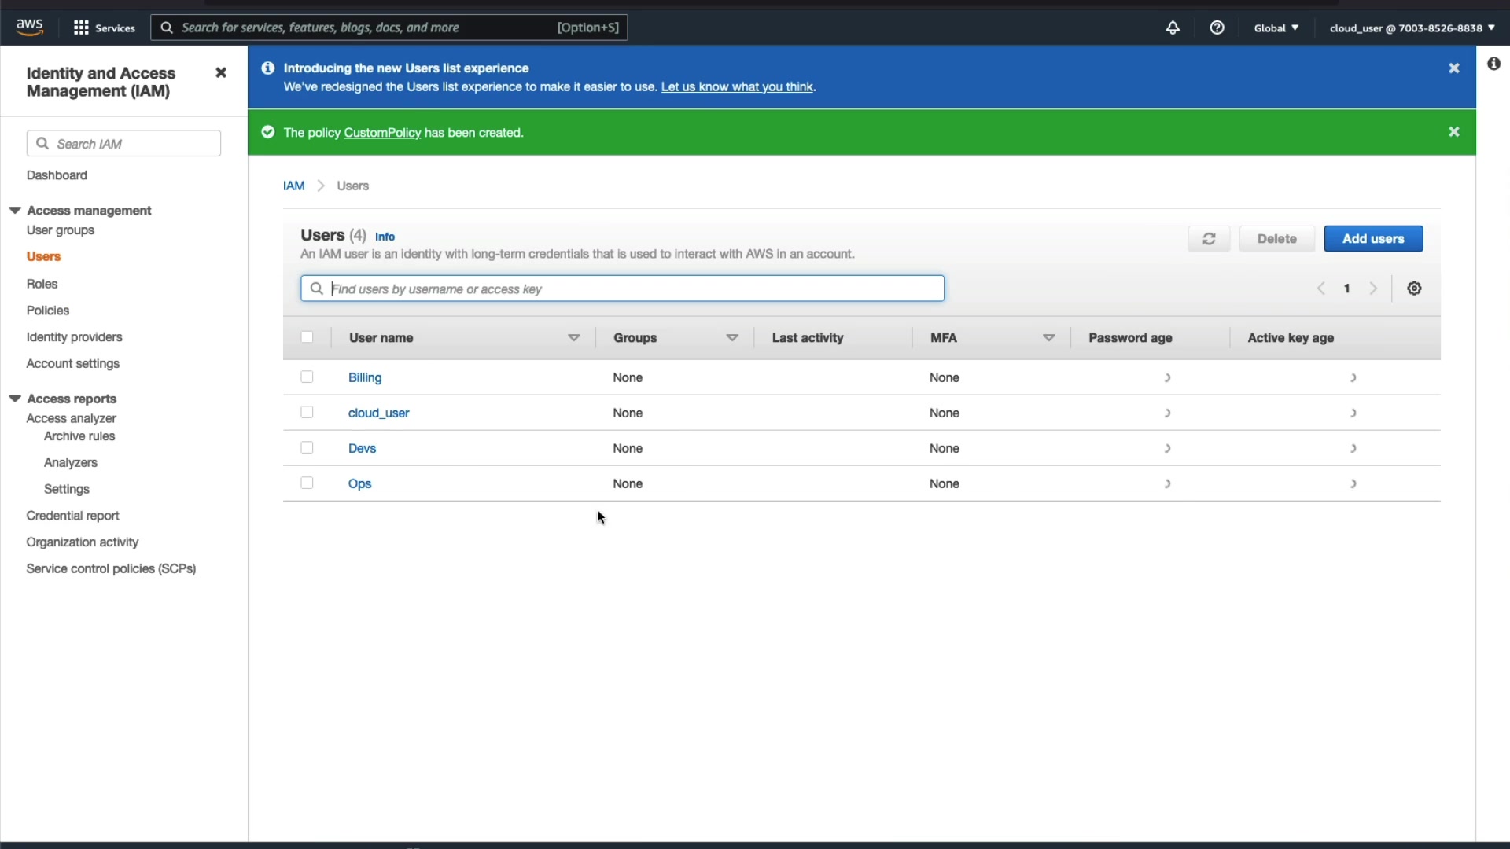Click the Add users button

point(1372,239)
